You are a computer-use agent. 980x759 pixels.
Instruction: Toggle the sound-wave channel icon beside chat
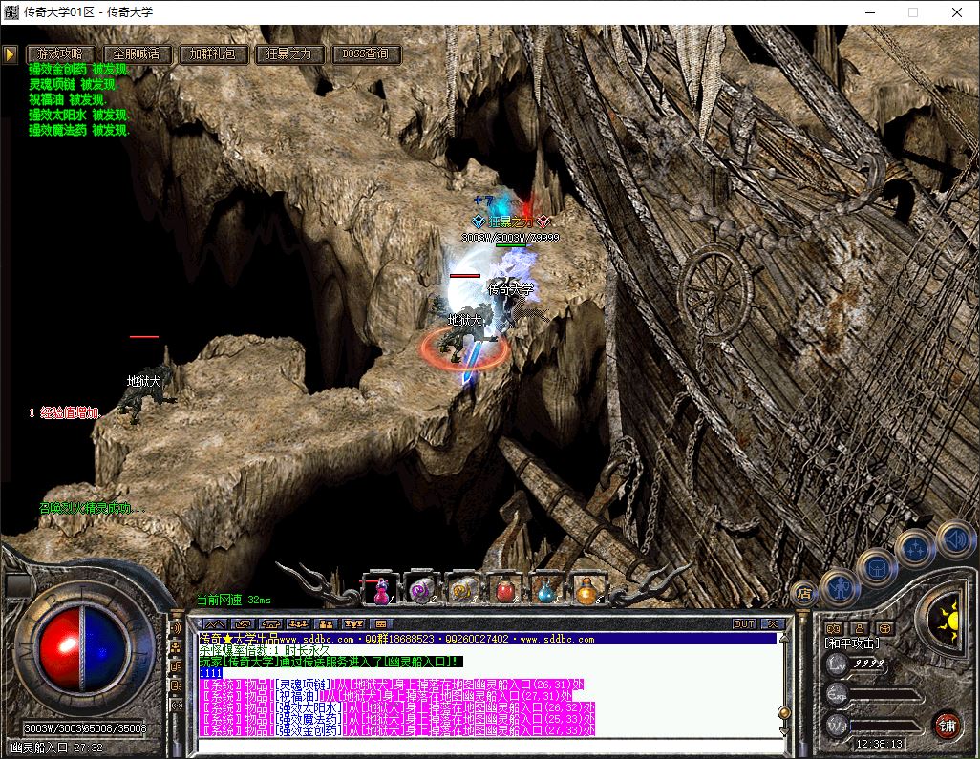click(177, 628)
